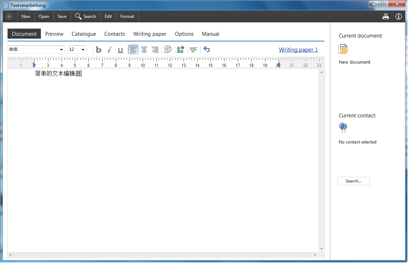
Task: Click Save in the top toolbar
Action: [62, 16]
